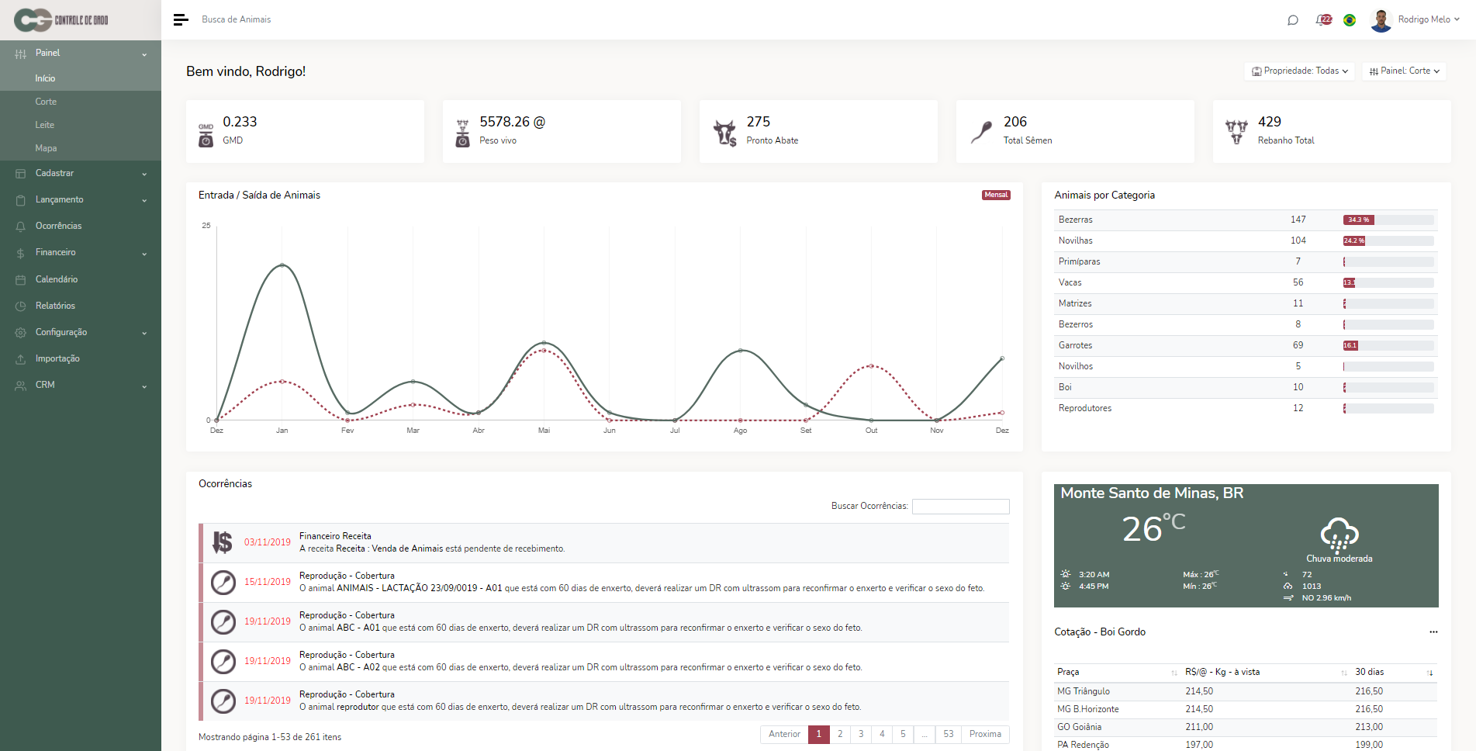The width and height of the screenshot is (1476, 751).
Task: Click the Ocorrências bell icon
Action: [20, 227]
